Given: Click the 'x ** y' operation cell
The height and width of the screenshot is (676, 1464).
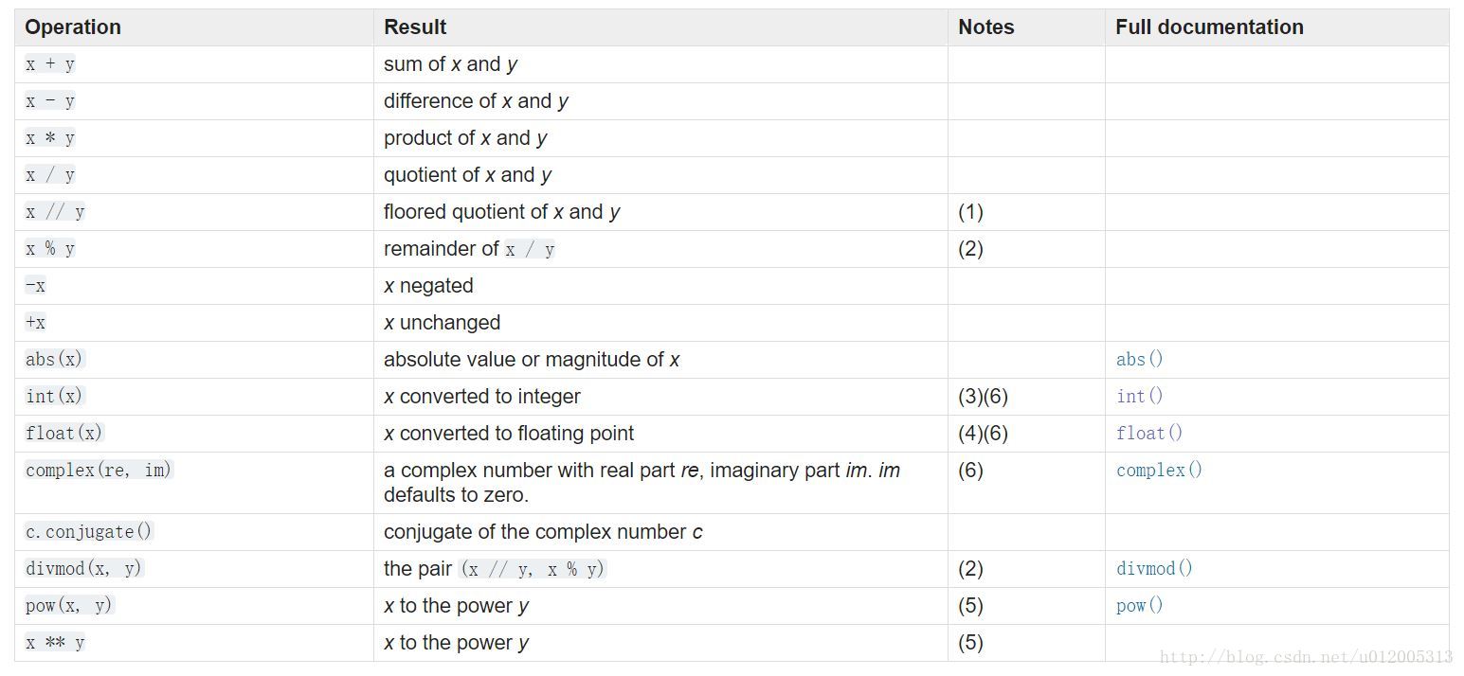Looking at the screenshot, I should [55, 643].
